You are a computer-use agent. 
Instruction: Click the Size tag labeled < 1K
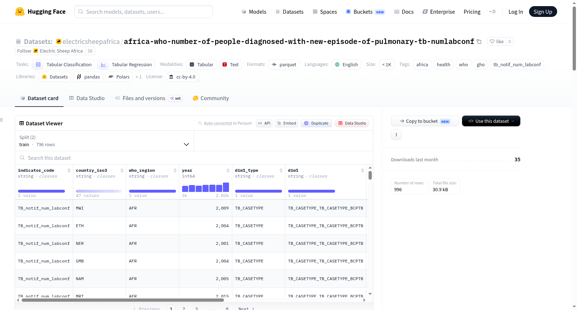[387, 64]
